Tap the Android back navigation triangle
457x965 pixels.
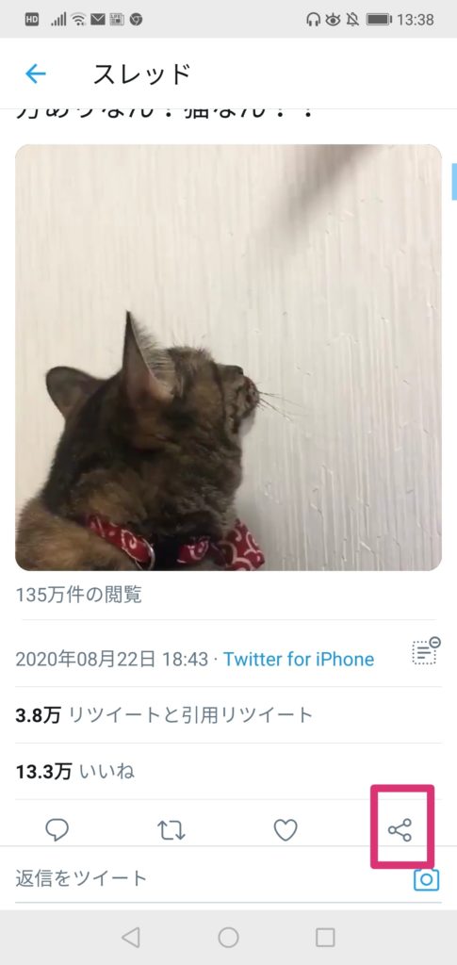click(130, 938)
